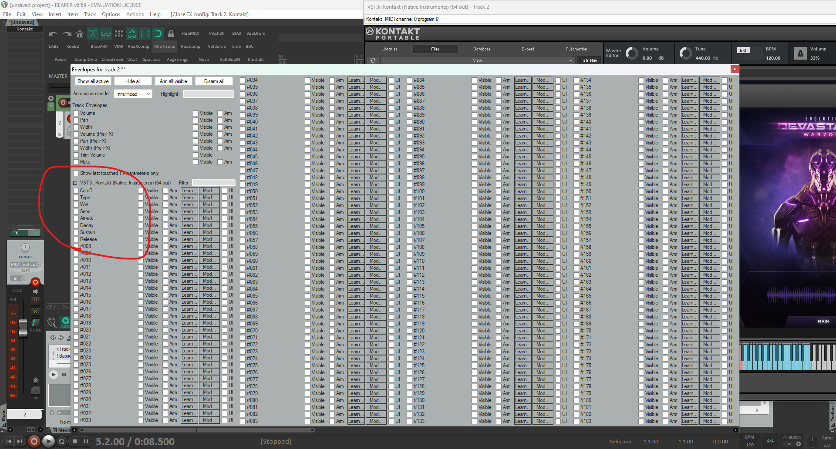Toggle the phase invert icon on mixer
The image size is (836, 449).
(36, 380)
